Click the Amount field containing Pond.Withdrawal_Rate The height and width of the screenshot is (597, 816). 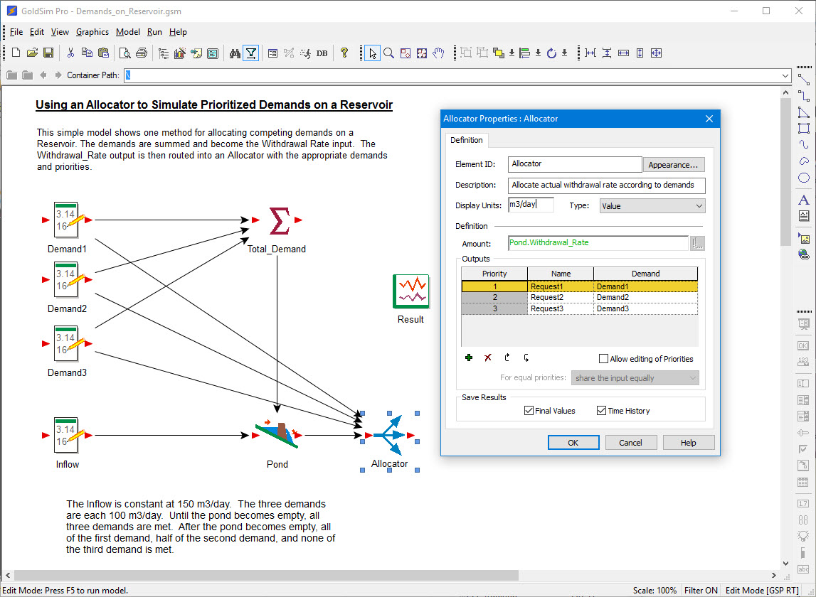click(598, 243)
